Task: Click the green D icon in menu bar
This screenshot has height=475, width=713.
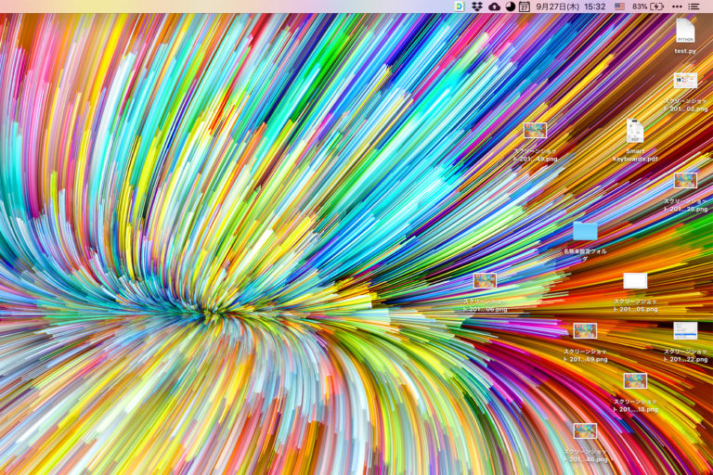Action: [460, 6]
